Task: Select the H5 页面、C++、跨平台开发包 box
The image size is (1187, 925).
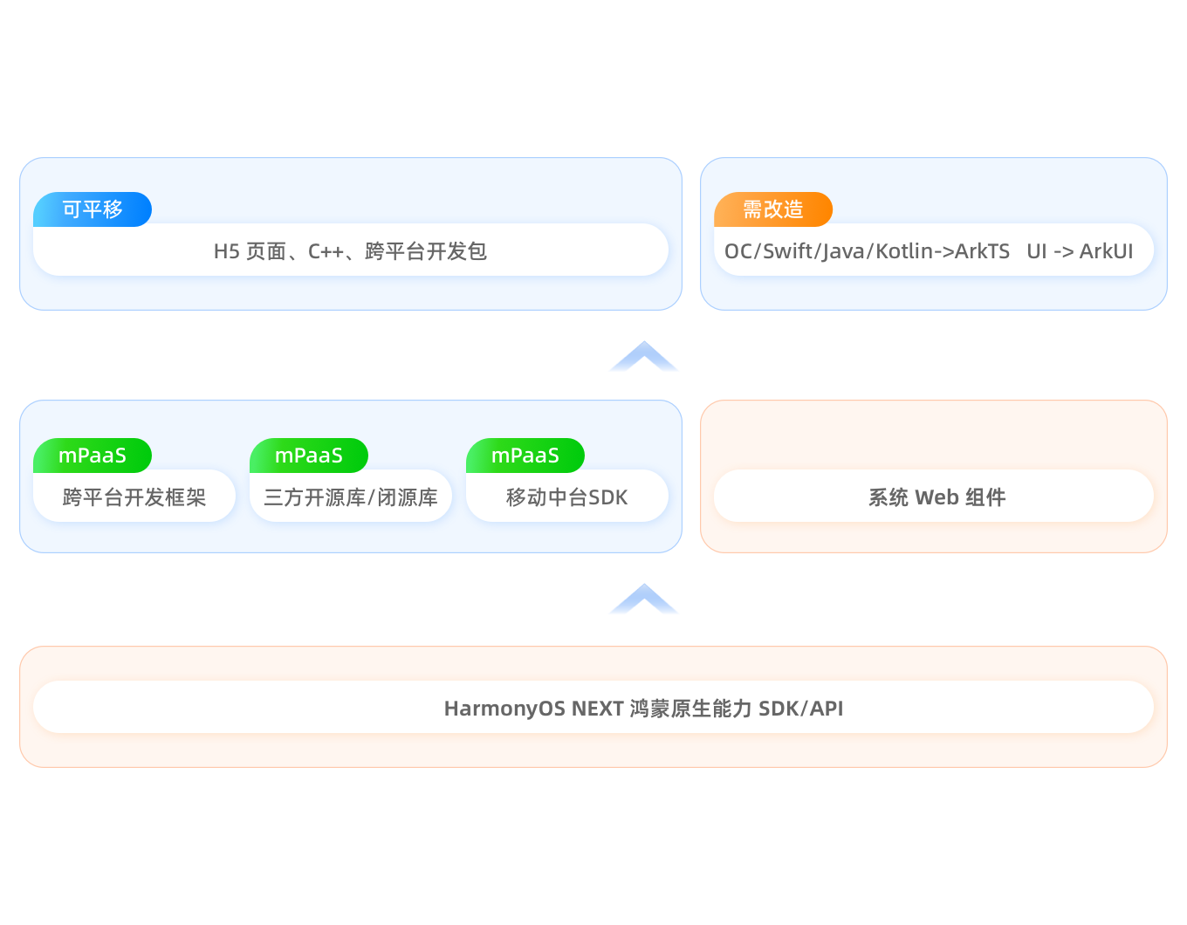Action: [x=351, y=250]
